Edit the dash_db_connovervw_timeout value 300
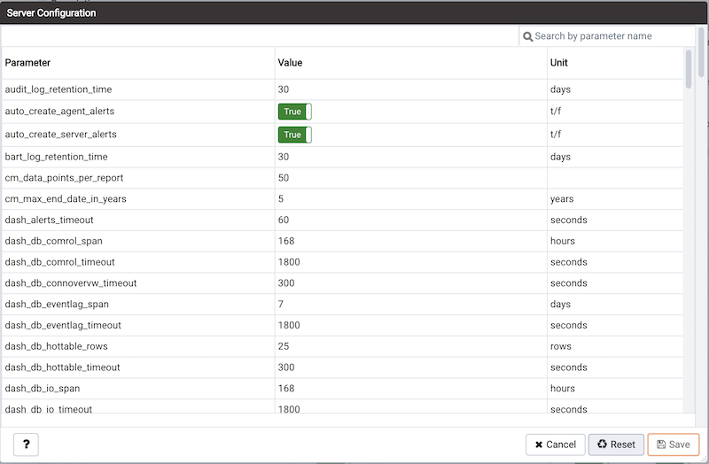 tap(286, 283)
